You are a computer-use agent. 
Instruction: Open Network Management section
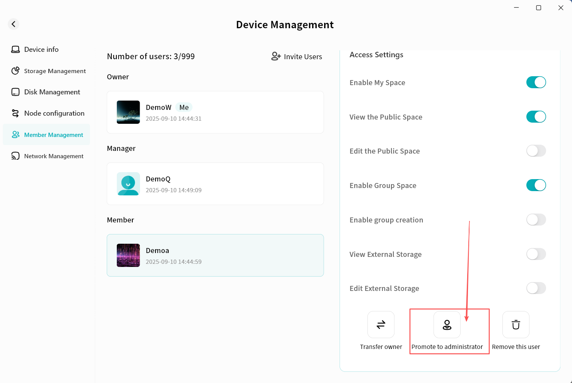click(53, 156)
